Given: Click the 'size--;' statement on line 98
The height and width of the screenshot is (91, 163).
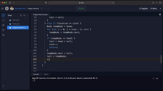Looking at the screenshot, I should pyautogui.click(x=53, y=44).
